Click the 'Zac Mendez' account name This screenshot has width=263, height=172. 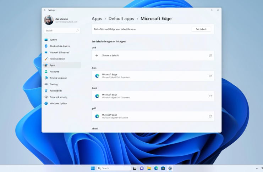(x=61, y=19)
